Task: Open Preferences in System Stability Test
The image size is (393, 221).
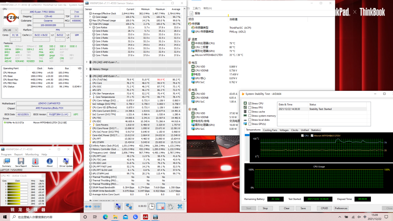Action: click(x=341, y=208)
